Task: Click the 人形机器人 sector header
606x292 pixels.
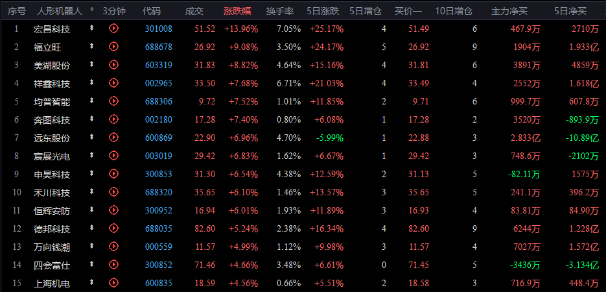Action: pos(60,11)
